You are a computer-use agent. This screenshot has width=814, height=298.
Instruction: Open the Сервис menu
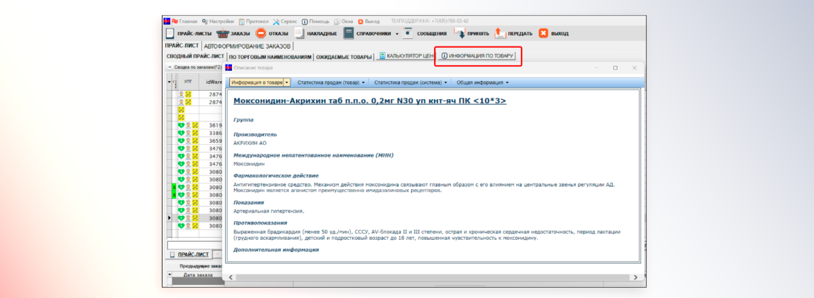[x=284, y=21]
